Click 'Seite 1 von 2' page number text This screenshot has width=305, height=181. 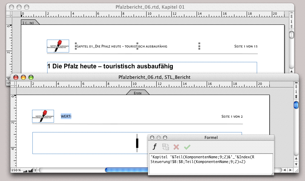[232, 117]
